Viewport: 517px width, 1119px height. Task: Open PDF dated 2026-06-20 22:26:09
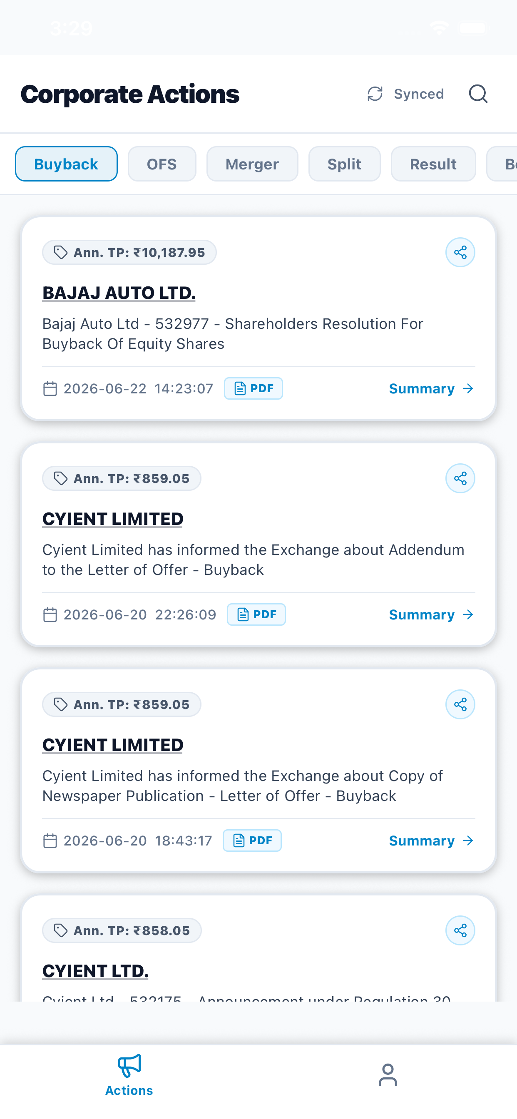coord(256,614)
